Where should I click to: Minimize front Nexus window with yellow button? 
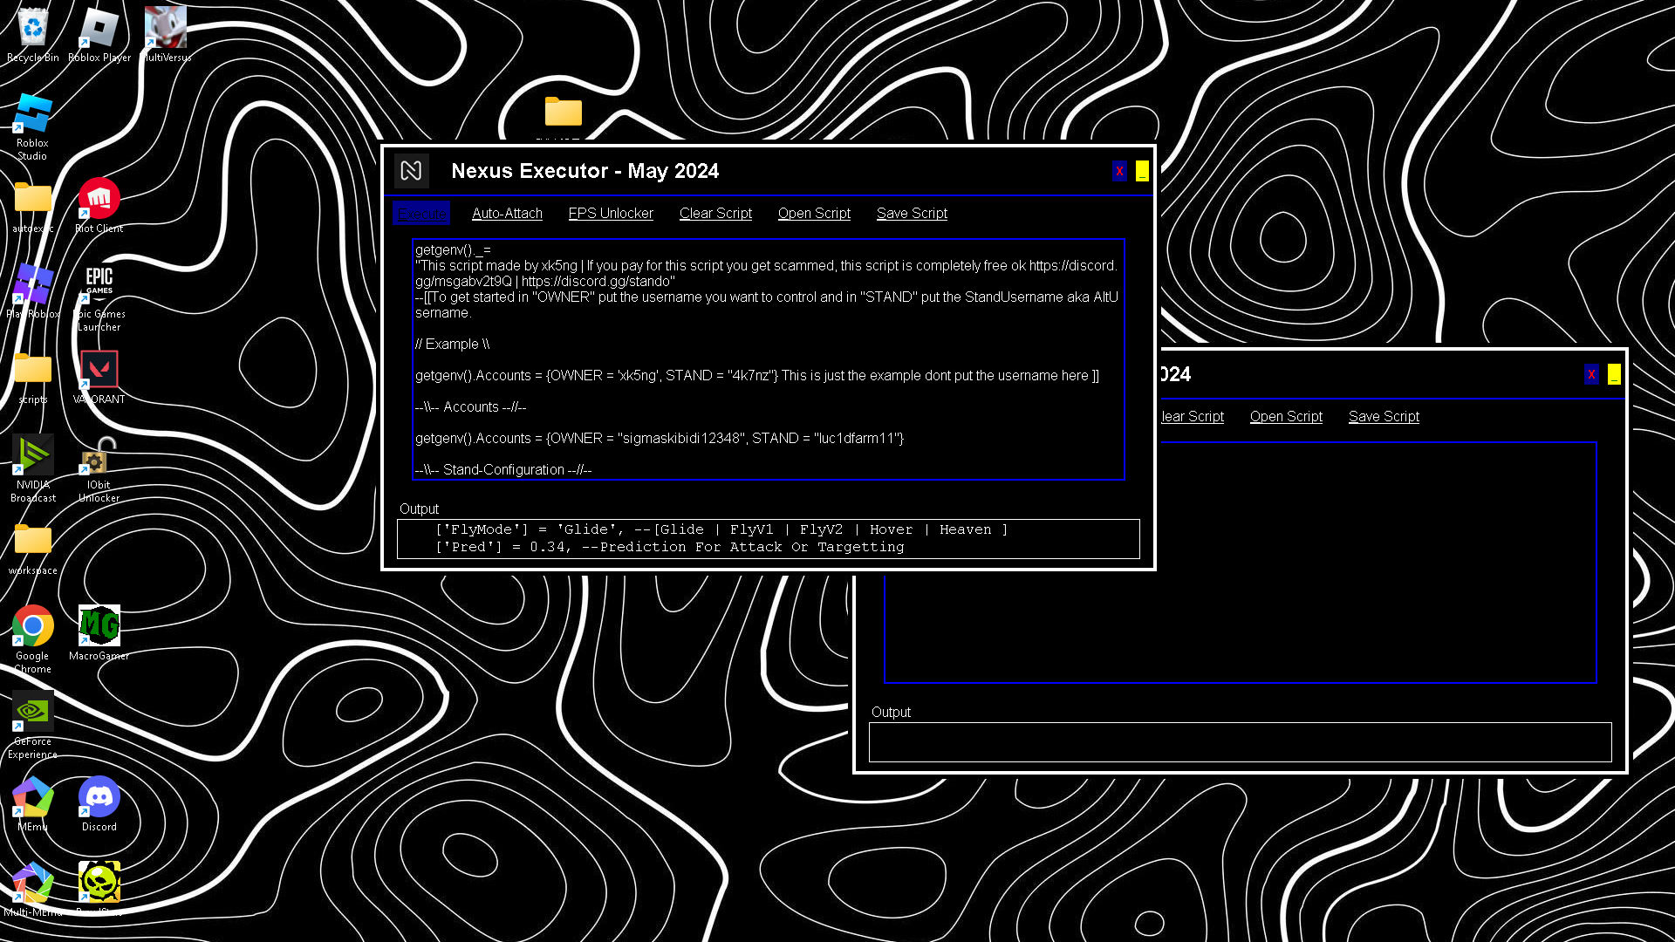click(x=1142, y=171)
